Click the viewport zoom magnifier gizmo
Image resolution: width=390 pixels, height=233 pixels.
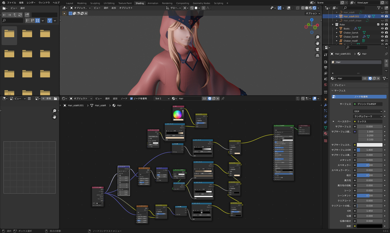click(x=317, y=37)
